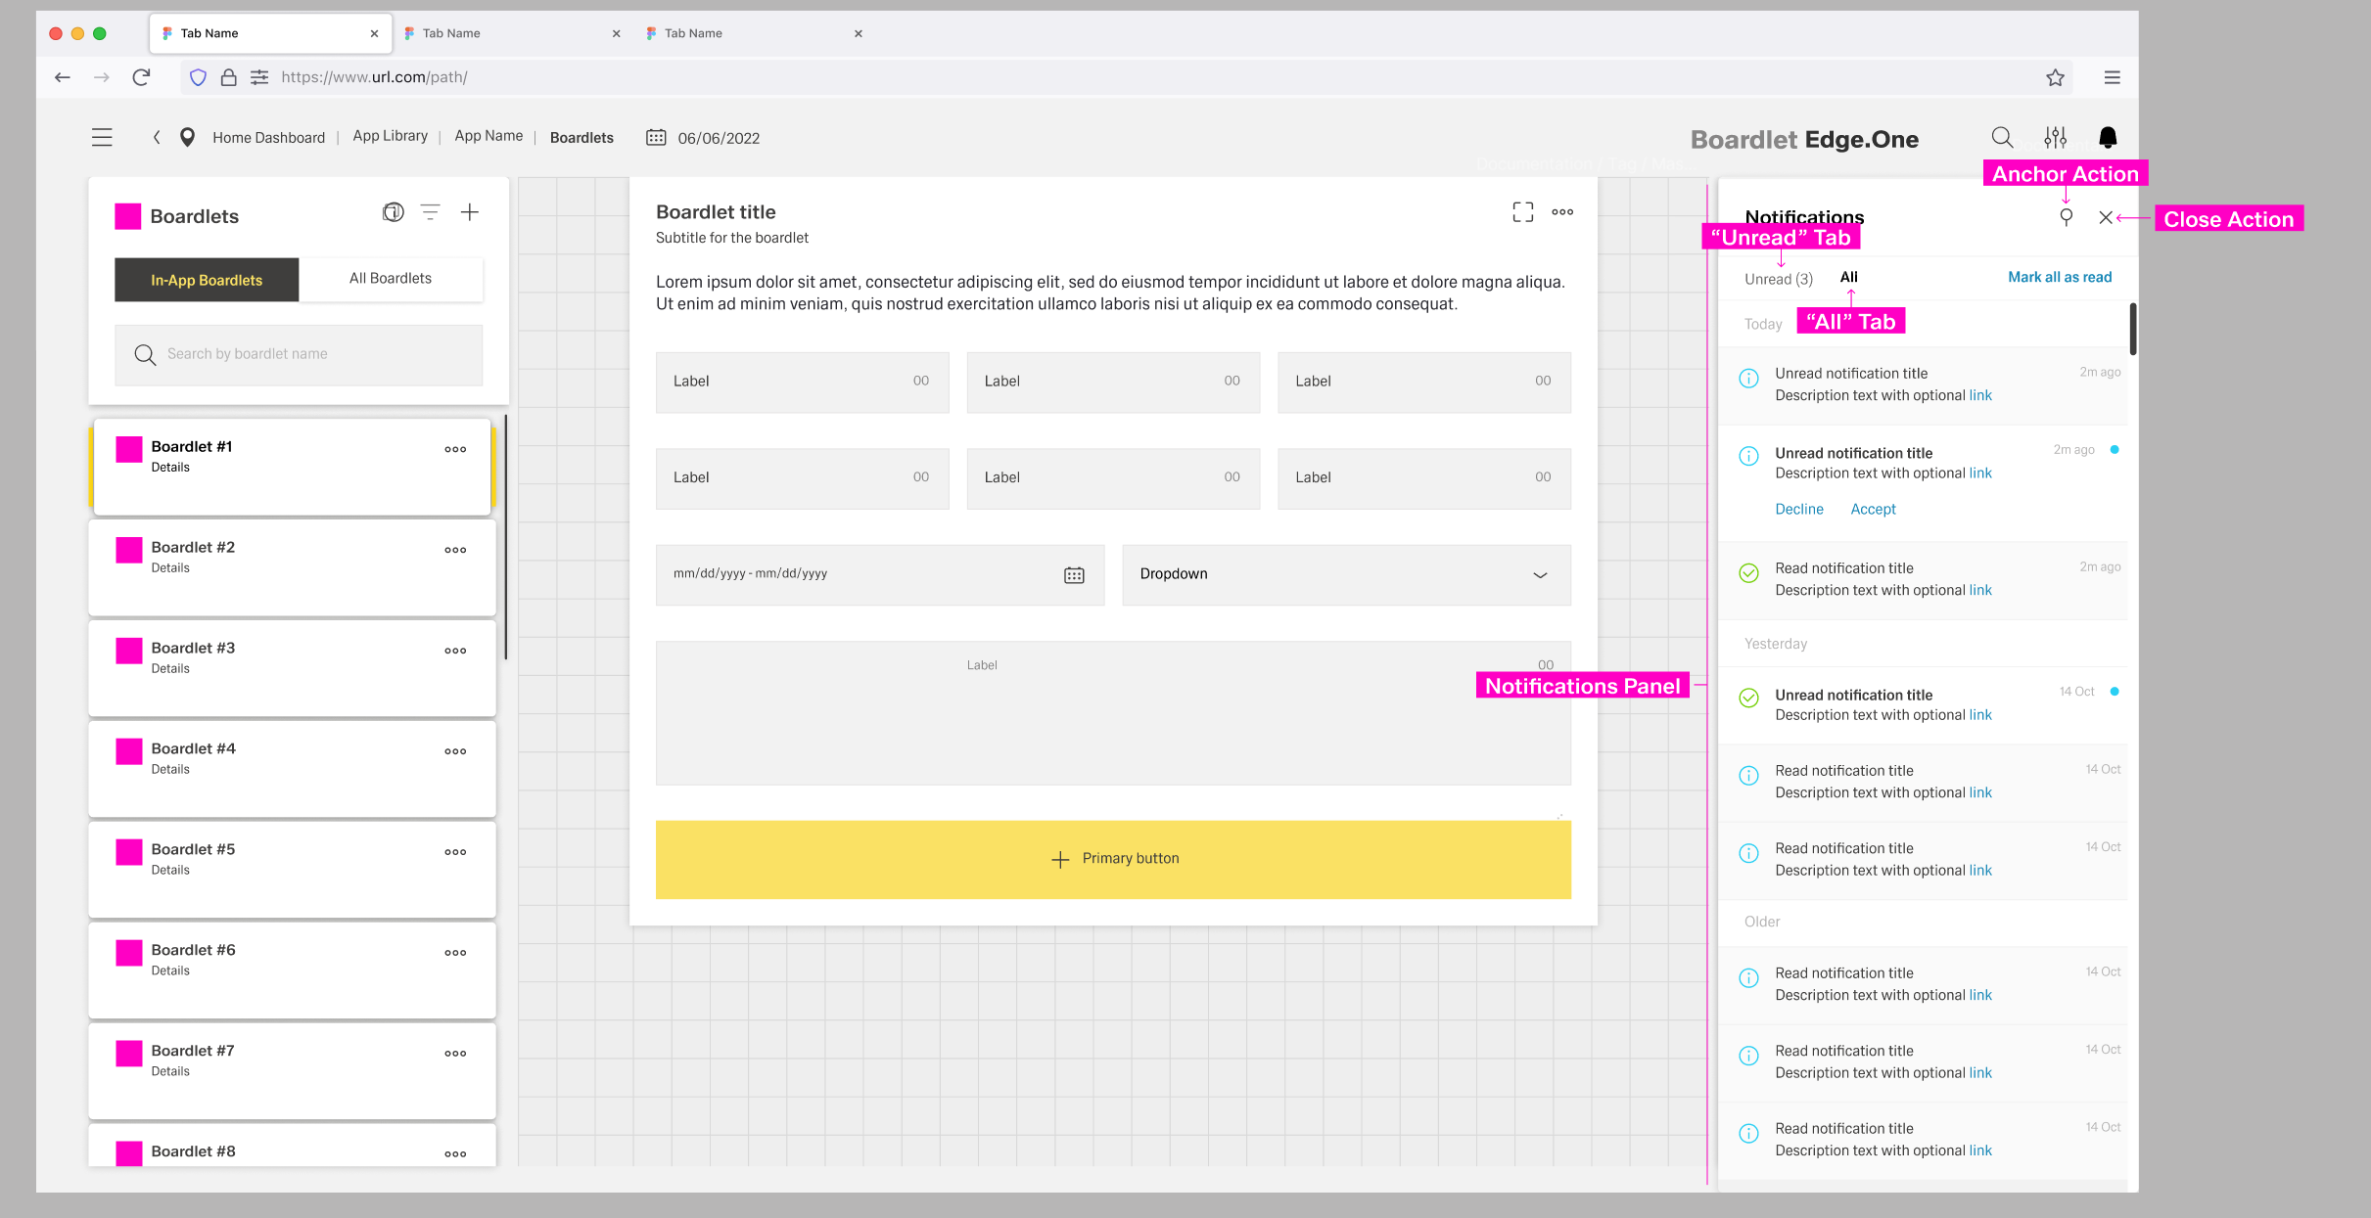
Task: Open the sliders settings icon in header
Action: (2055, 138)
